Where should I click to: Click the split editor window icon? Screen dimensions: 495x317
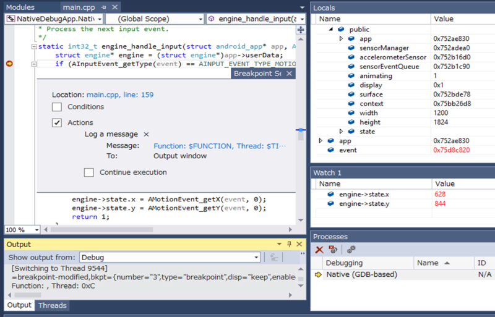301,30
